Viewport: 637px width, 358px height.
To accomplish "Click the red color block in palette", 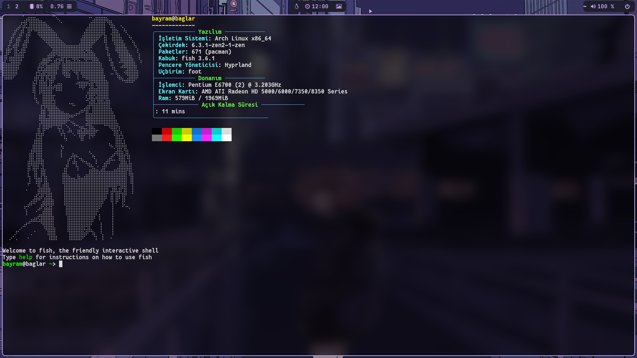I will tap(167, 131).
